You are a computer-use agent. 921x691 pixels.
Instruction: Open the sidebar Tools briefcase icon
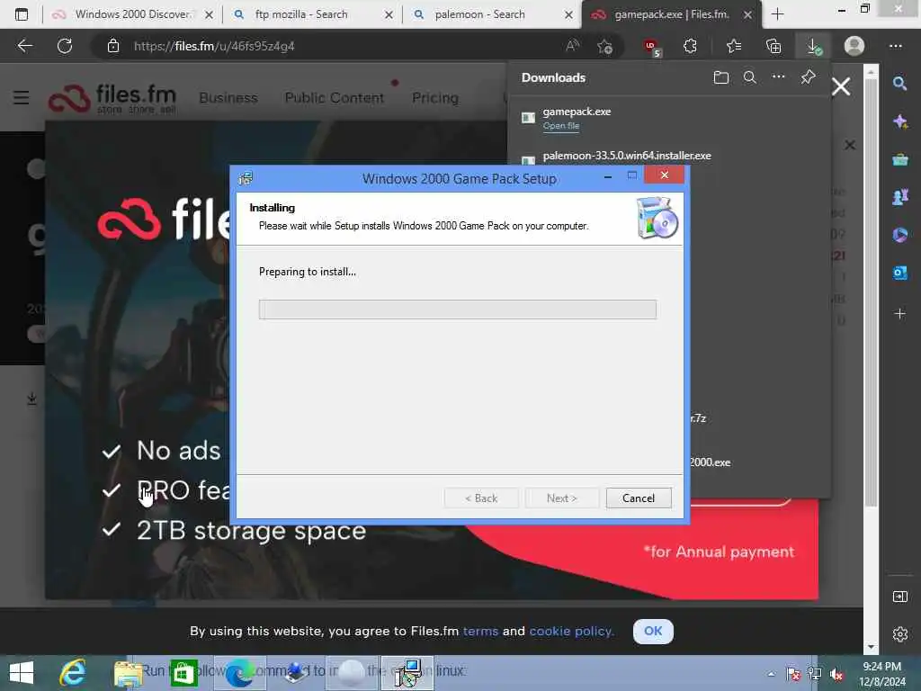click(899, 160)
